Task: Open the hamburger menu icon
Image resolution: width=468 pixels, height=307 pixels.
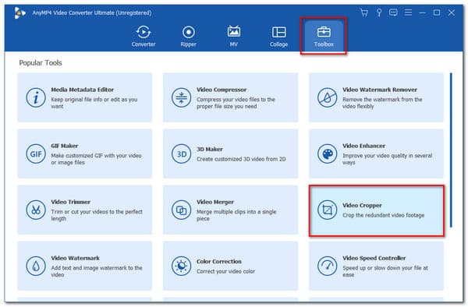Action: pyautogui.click(x=408, y=12)
